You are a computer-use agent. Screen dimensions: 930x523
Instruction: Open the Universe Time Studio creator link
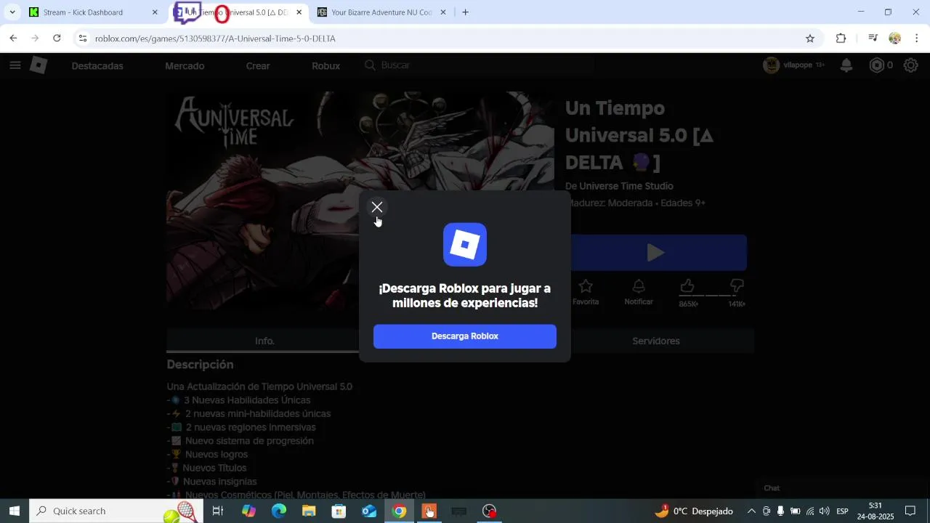click(626, 186)
